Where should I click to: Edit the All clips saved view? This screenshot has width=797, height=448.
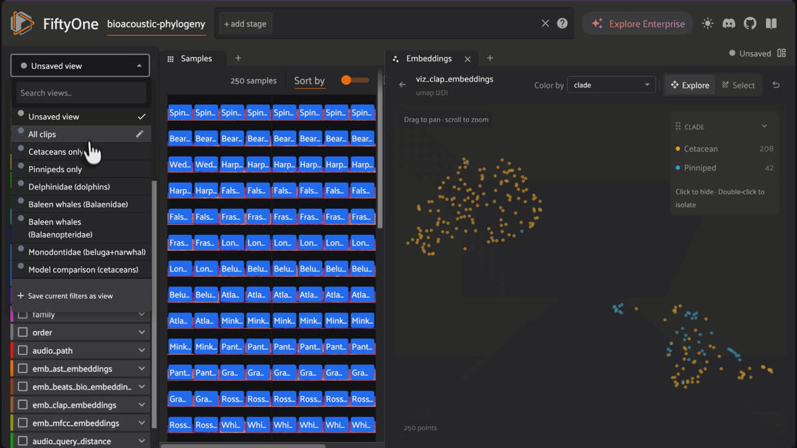pyautogui.click(x=139, y=134)
